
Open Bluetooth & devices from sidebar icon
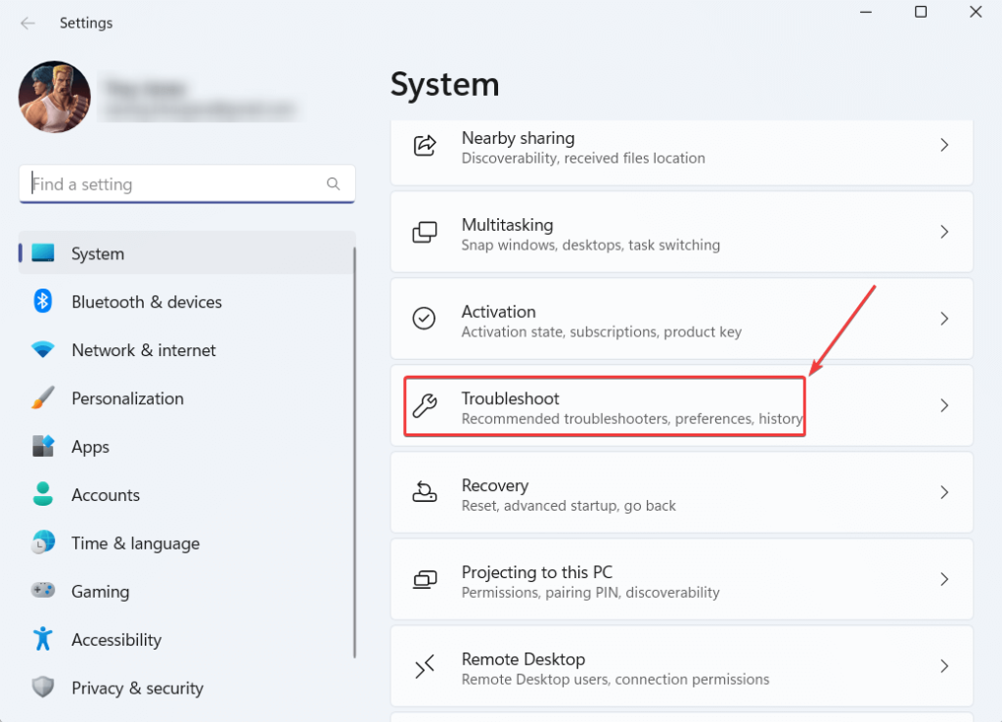tap(43, 301)
